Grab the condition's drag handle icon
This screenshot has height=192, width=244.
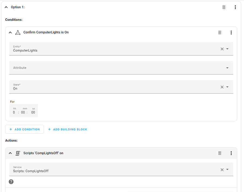pos(220,32)
